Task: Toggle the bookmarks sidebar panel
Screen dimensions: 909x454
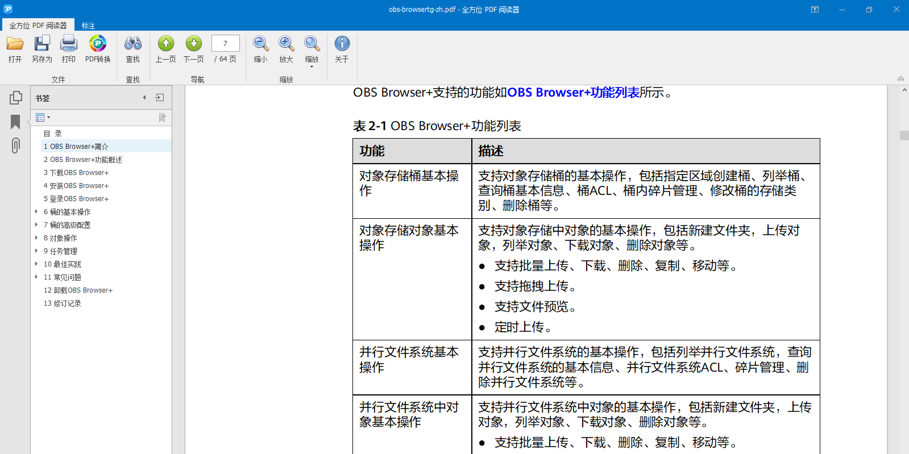Action: 15,122
